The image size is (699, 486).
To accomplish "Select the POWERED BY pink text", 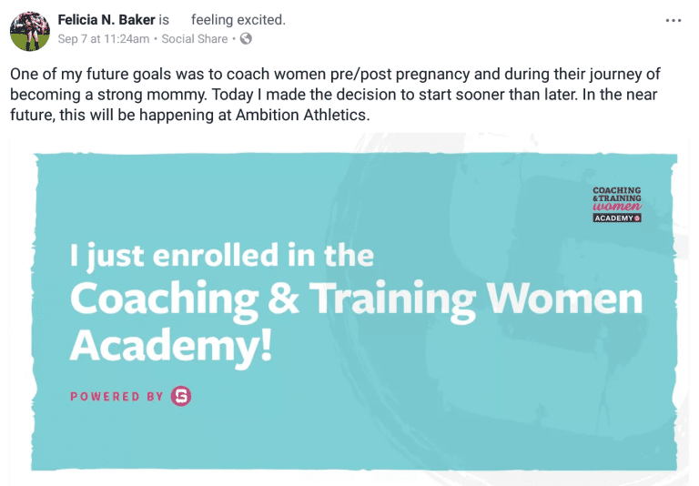I will pyautogui.click(x=116, y=397).
